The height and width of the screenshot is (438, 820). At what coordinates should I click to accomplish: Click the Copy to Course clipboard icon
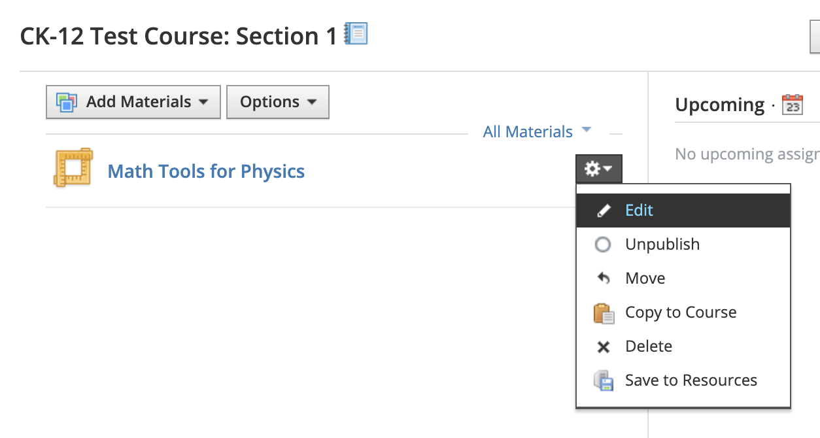coord(604,313)
